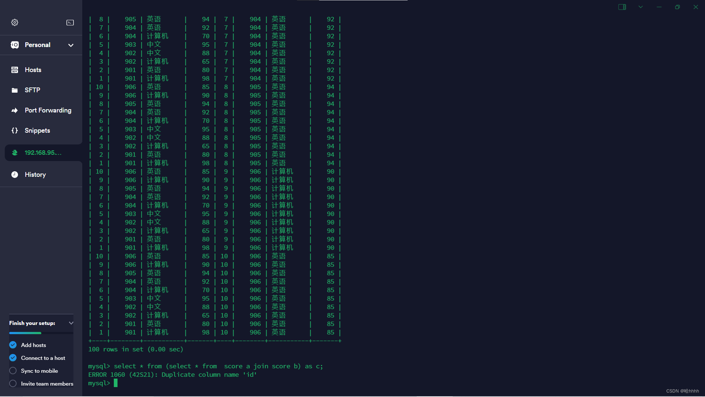Expand the Personal vault dropdown
The height and width of the screenshot is (397, 705).
(71, 45)
